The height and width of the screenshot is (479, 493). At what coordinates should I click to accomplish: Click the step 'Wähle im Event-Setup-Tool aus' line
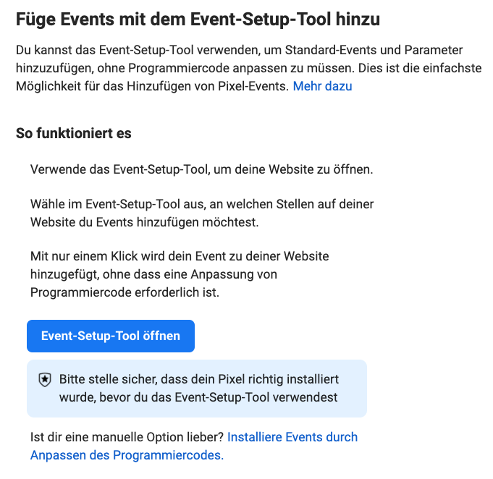(202, 204)
